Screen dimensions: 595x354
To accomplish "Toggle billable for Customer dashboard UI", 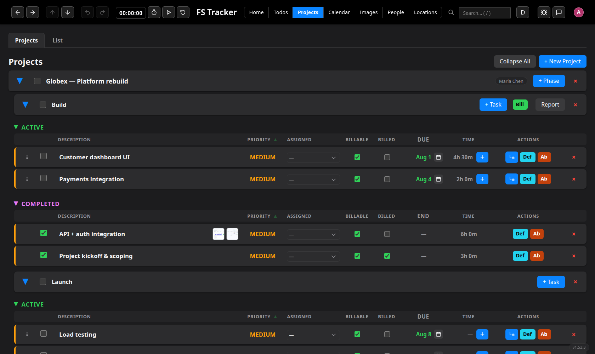I will click(x=357, y=157).
